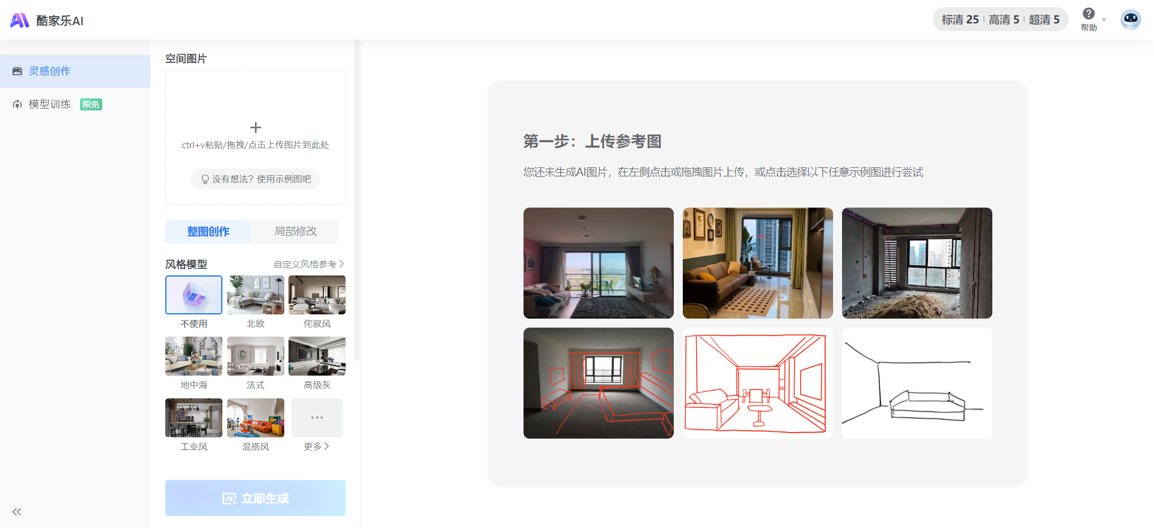Open the help question mark icon

1088,14
